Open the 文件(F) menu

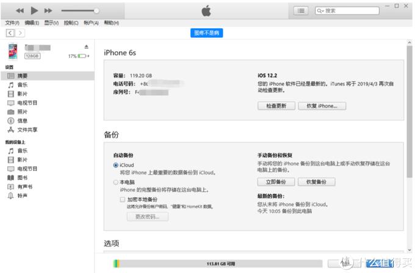point(12,23)
